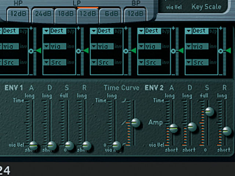This screenshot has height=176, width=235.
Task: Click the convex curve icon atop Time Curve slider
Action: coord(124,101)
